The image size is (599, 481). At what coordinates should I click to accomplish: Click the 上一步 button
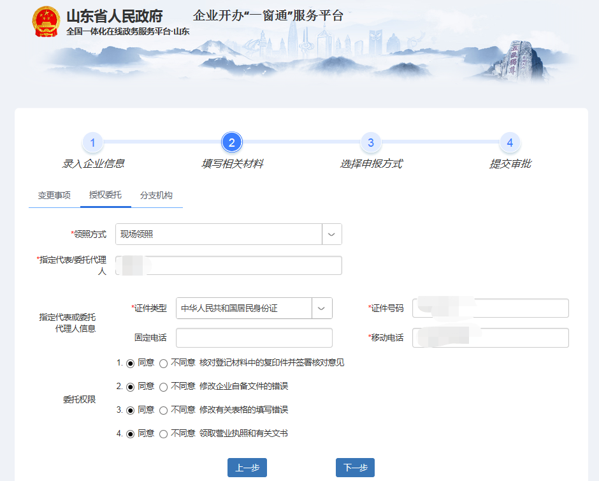(247, 468)
